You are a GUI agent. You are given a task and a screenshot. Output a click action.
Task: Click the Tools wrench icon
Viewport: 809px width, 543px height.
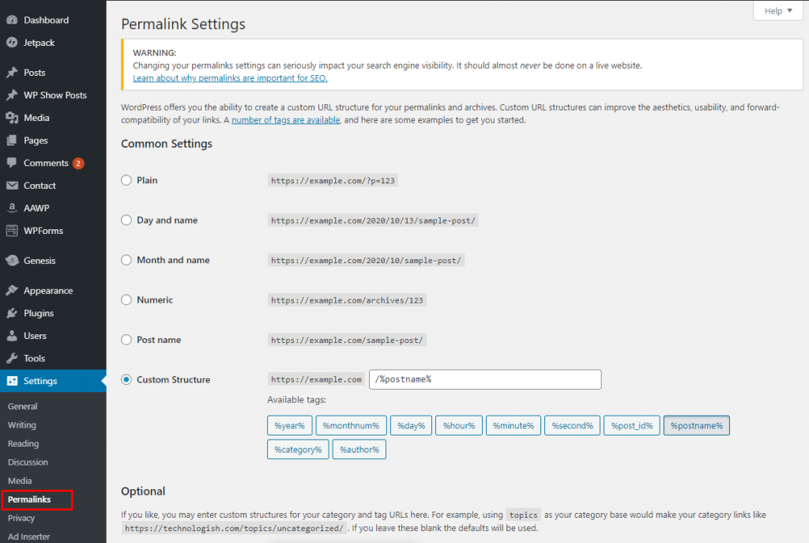pos(12,359)
